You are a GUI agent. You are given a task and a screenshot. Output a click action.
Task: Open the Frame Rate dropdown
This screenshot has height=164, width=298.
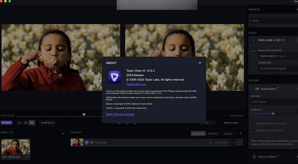pyautogui.click(x=278, y=69)
